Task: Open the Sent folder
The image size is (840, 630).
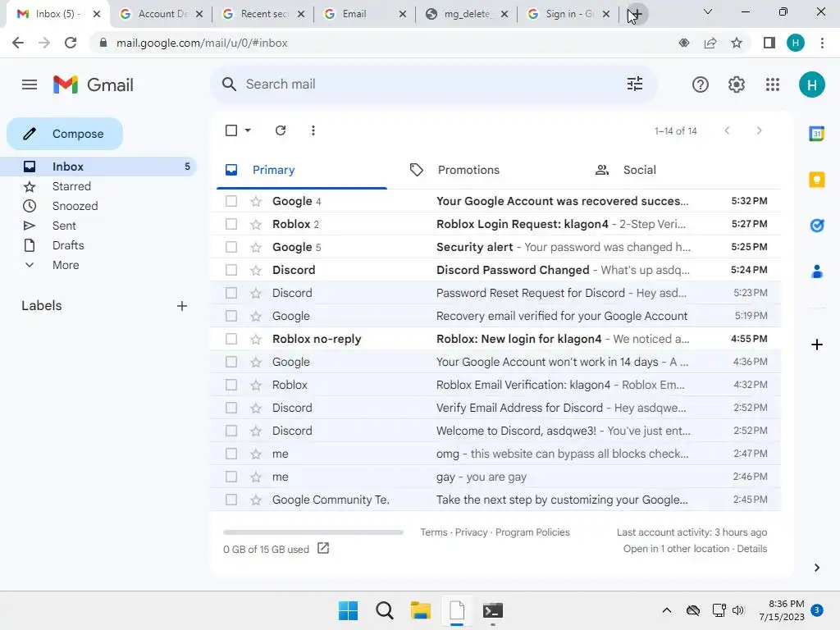Action: point(64,226)
